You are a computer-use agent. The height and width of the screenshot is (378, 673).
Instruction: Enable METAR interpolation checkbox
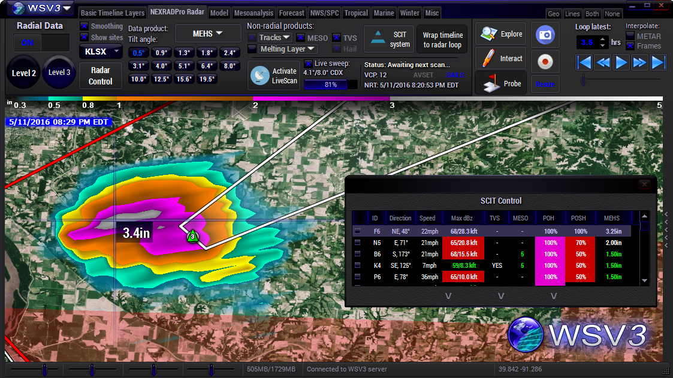(x=630, y=36)
